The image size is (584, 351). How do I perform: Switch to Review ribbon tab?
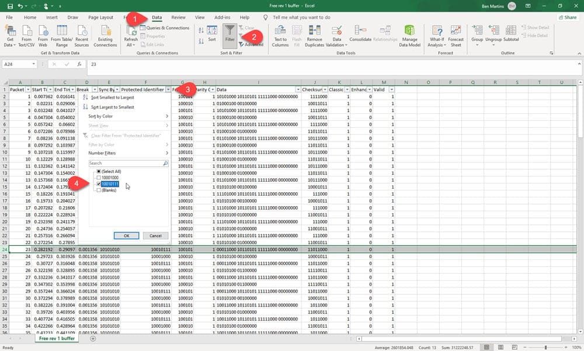(x=178, y=18)
